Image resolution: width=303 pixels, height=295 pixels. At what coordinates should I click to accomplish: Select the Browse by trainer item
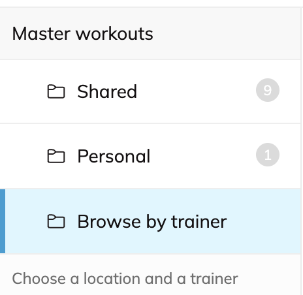pyautogui.click(x=150, y=221)
